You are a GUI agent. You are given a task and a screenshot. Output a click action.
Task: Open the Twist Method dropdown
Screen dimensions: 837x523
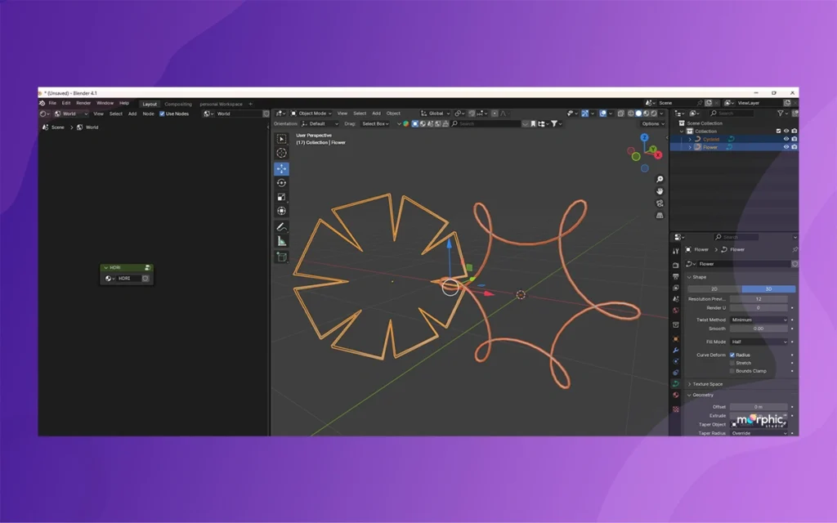759,320
